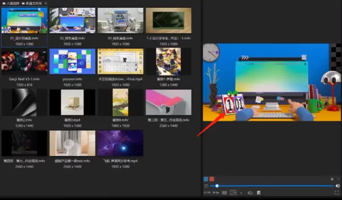
Task: Select the yellow sketch showreel thumbnail
Action: (x=120, y=61)
